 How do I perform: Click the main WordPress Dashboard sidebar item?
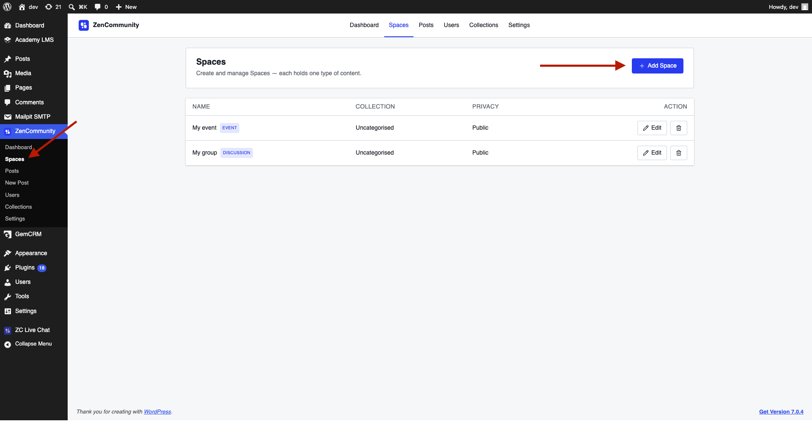coord(34,25)
